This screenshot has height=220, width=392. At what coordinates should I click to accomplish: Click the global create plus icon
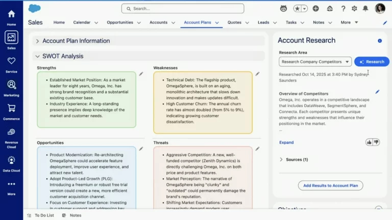316,9
